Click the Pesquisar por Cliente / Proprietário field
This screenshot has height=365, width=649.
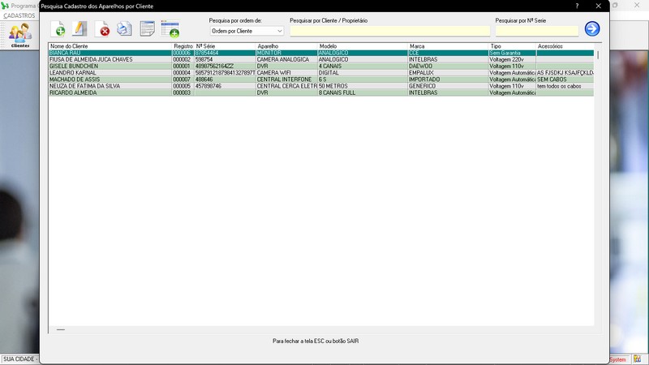pos(390,31)
